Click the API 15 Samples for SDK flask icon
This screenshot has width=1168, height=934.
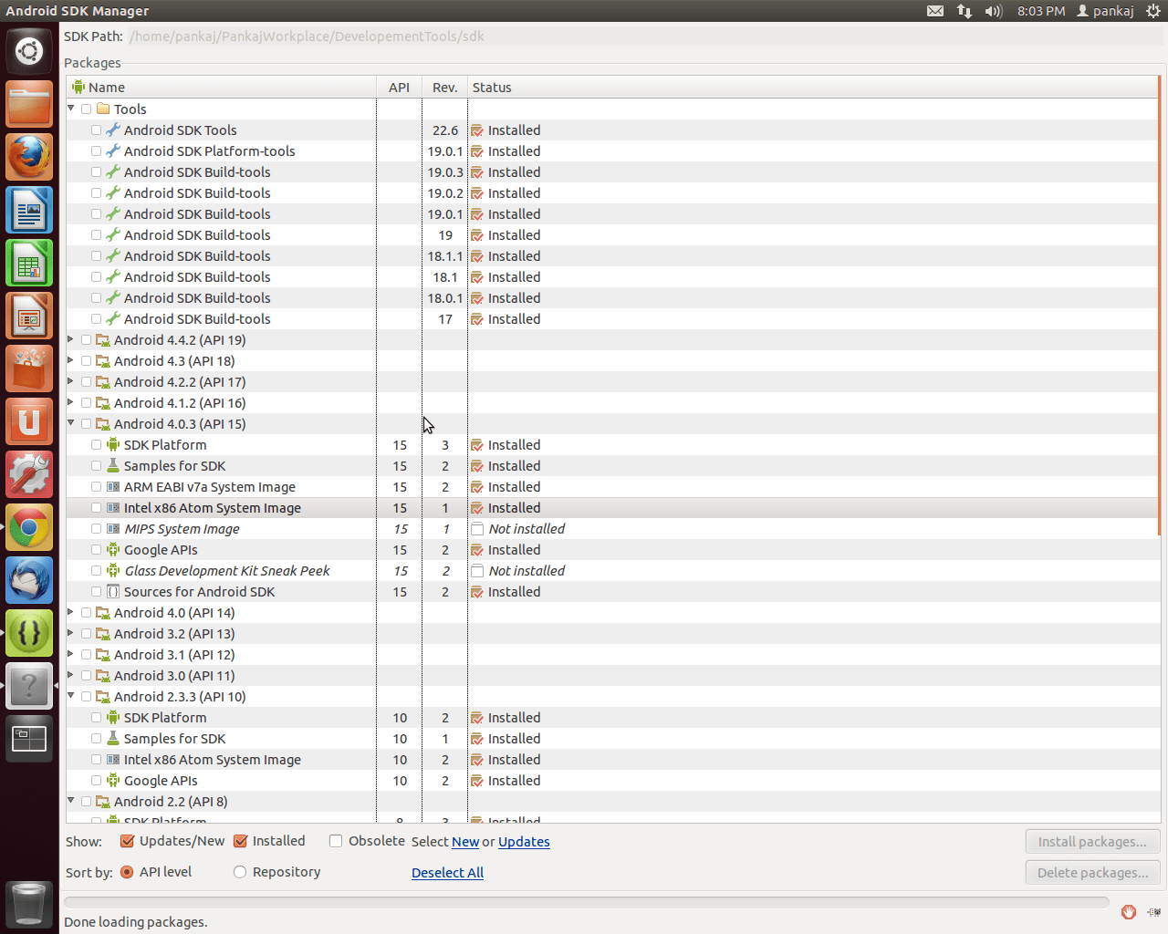(113, 465)
